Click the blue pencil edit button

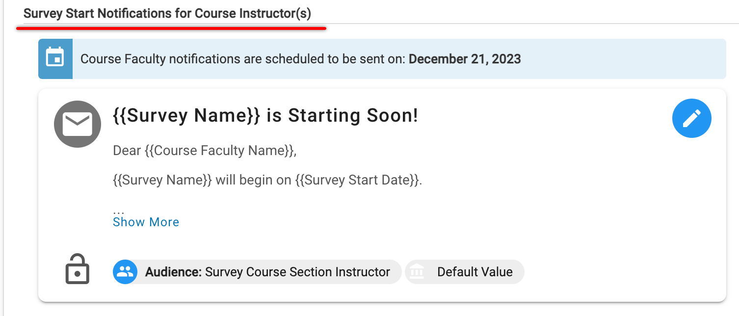point(691,118)
